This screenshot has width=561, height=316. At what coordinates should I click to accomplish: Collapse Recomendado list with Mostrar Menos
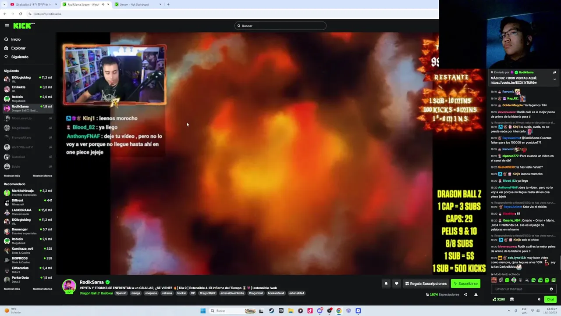click(43, 289)
